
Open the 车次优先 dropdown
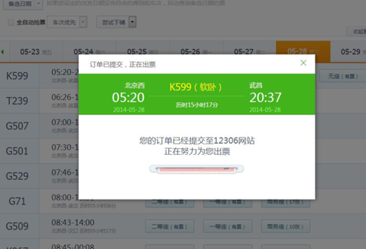(67, 23)
